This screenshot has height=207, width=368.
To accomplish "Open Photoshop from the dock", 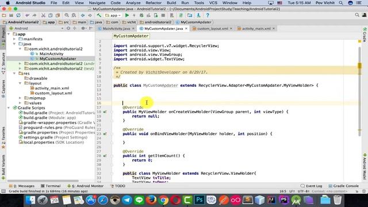I will [200, 200].
